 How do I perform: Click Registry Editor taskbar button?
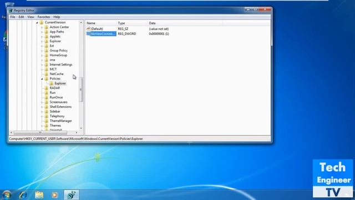point(72,195)
